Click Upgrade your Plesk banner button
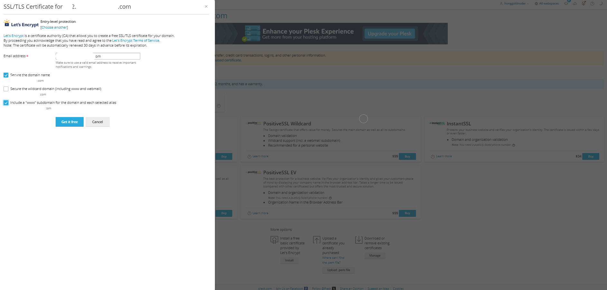 click(x=390, y=33)
